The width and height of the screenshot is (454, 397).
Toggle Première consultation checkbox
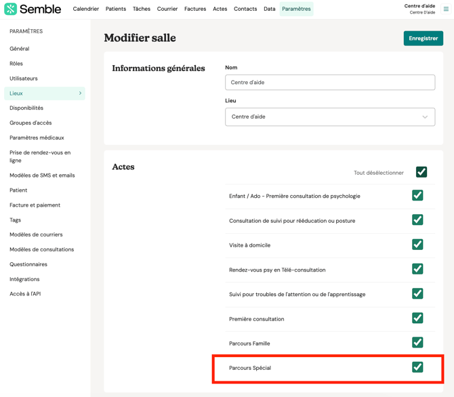(x=417, y=318)
